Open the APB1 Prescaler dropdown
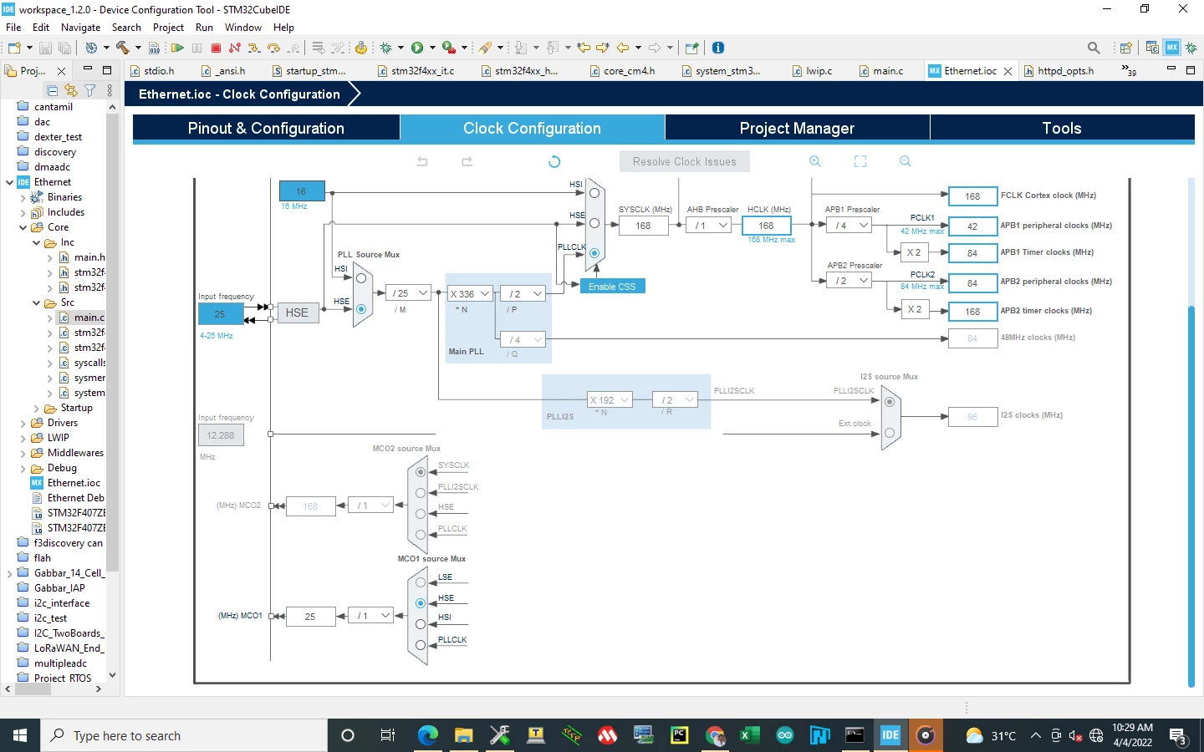The width and height of the screenshot is (1204, 752). pos(849,226)
